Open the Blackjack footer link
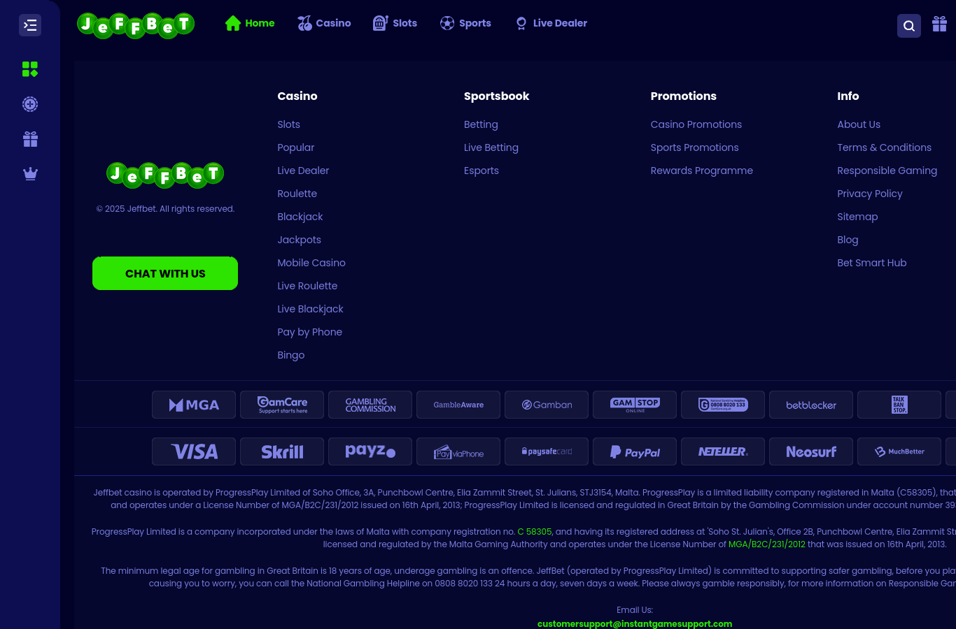Viewport: 956px width, 629px height. pos(300,217)
